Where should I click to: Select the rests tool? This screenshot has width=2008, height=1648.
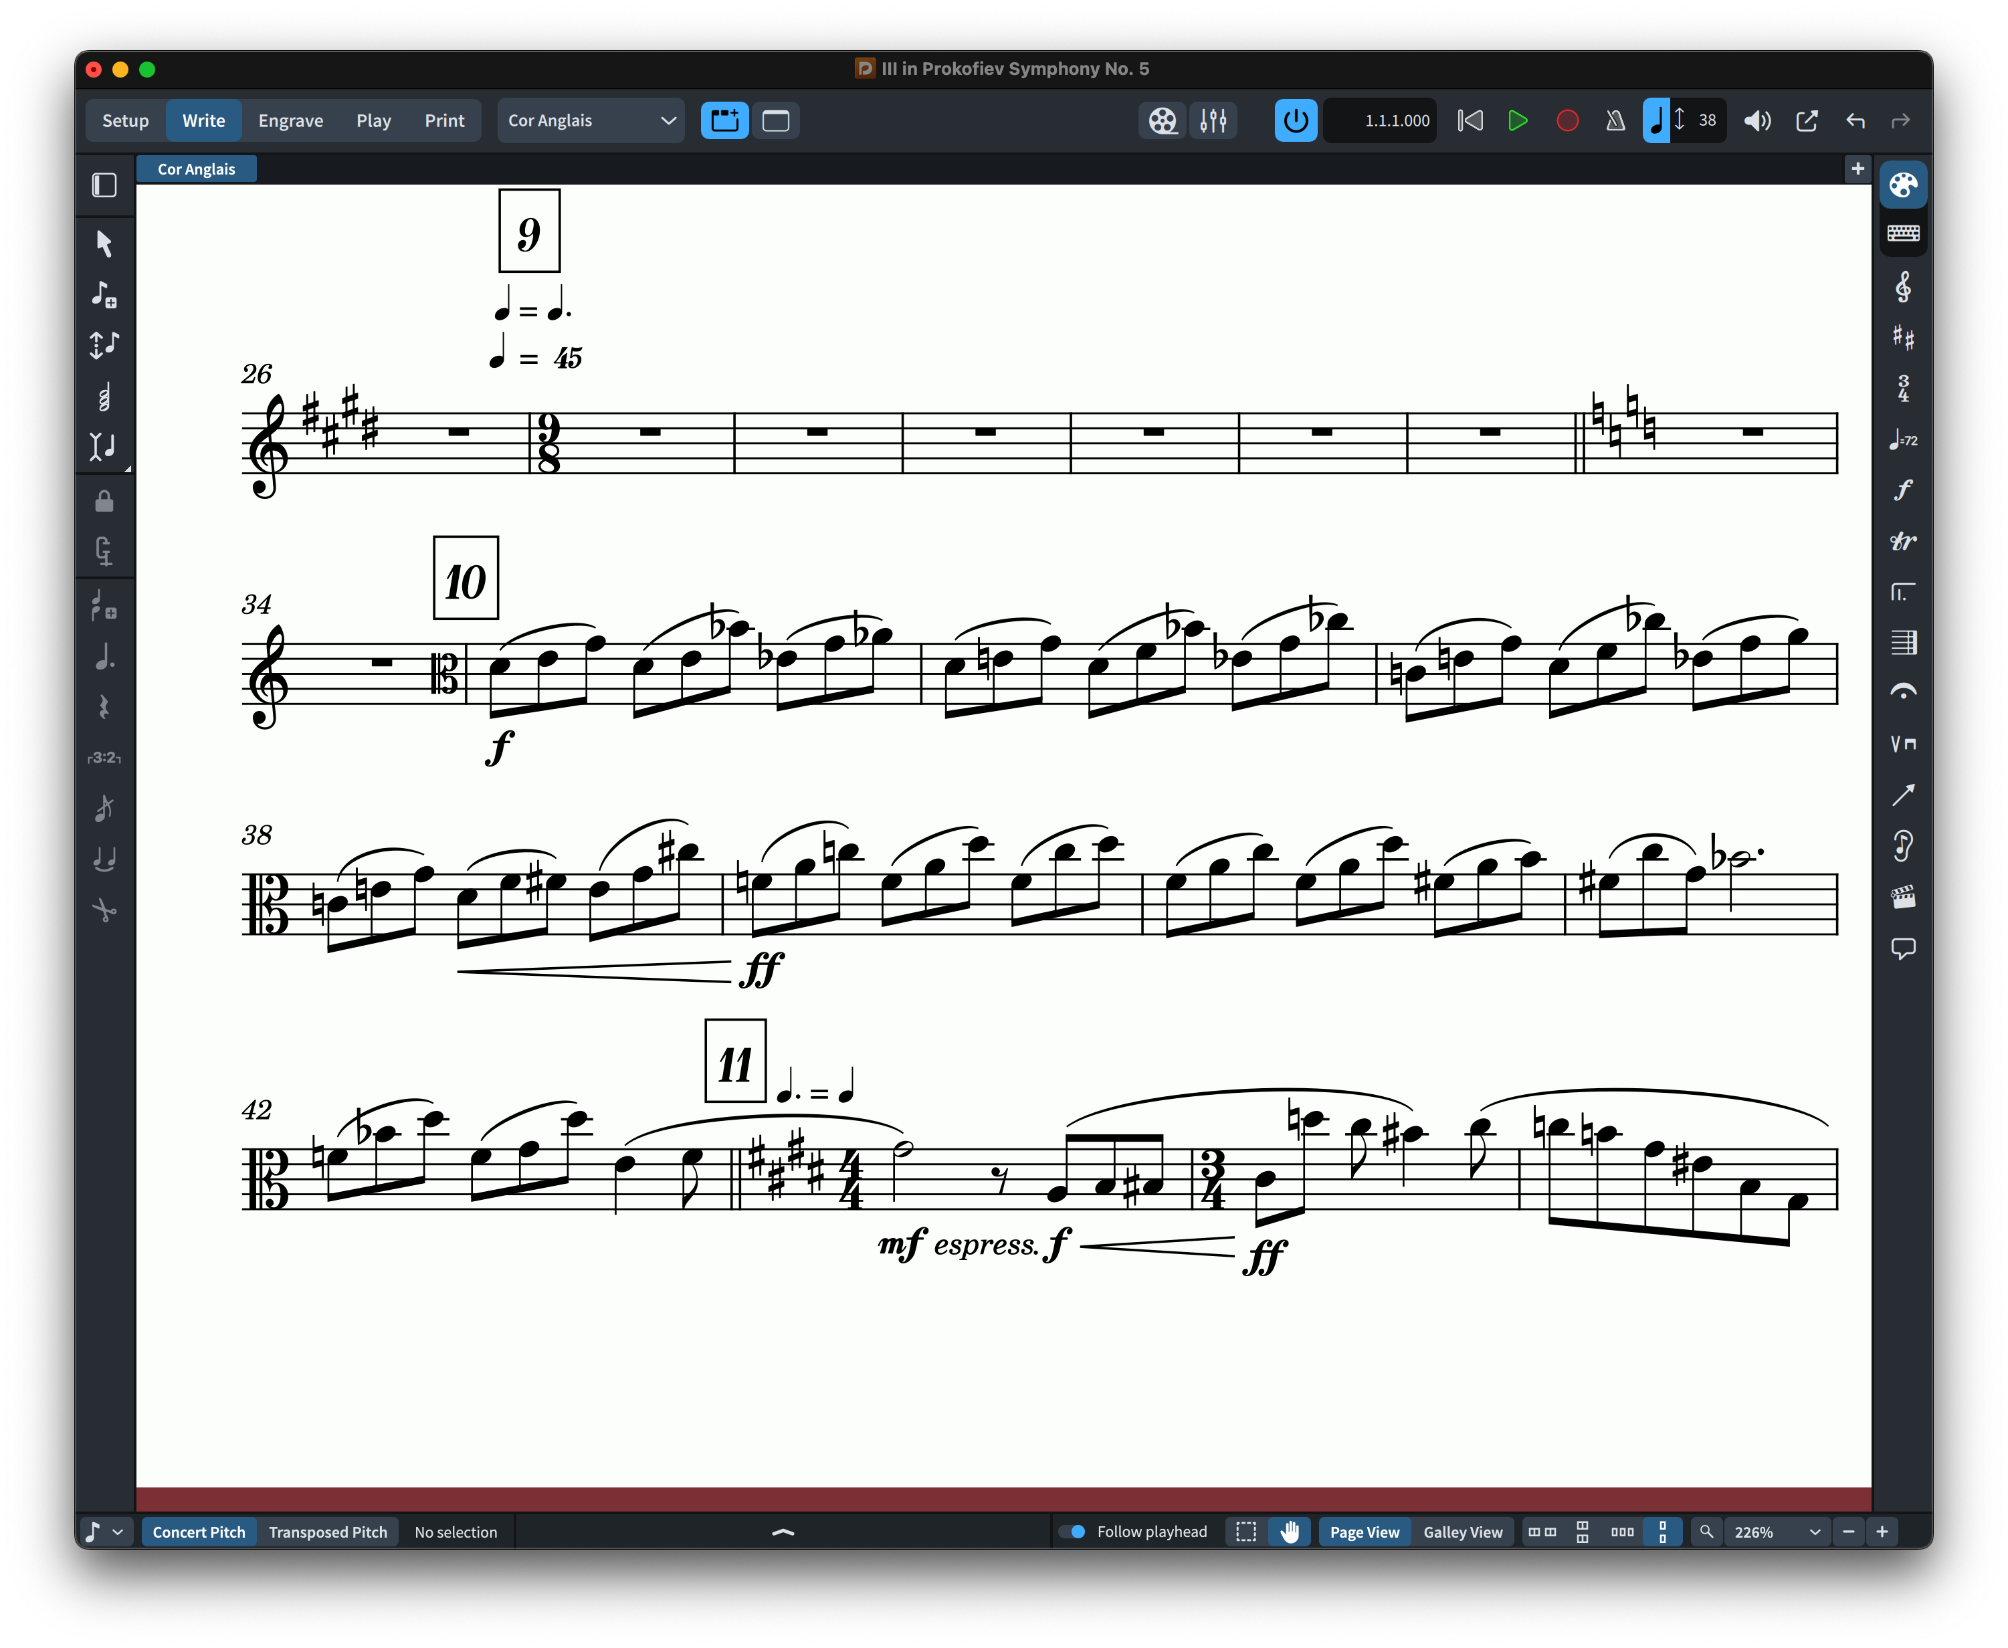104,707
